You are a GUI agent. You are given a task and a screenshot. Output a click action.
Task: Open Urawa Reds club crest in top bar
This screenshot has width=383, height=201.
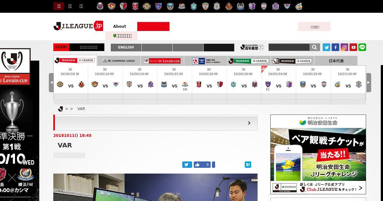click(x=135, y=6)
